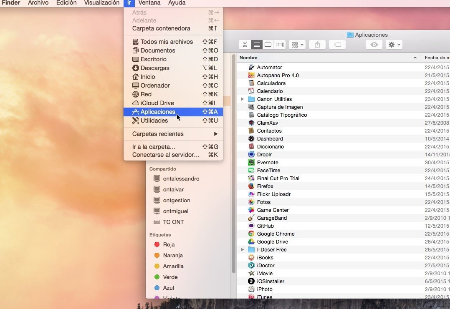Expand the Canon Utilities folder
The width and height of the screenshot is (450, 309).
pos(242,99)
